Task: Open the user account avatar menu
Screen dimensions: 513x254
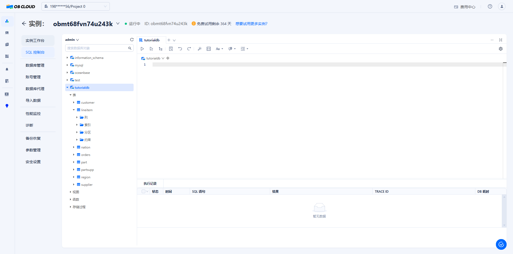Action: [502, 6]
